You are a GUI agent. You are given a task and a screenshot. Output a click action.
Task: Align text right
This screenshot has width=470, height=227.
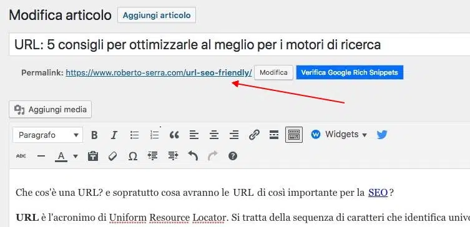click(x=234, y=135)
